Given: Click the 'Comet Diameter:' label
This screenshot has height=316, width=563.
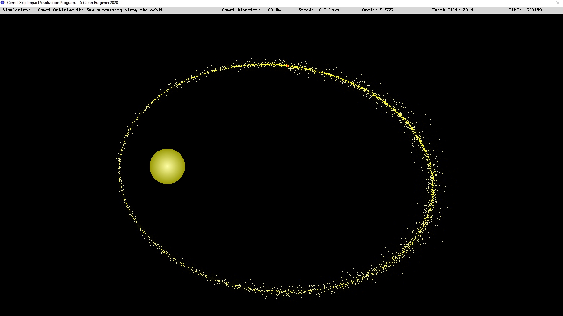Looking at the screenshot, I should 241,10.
